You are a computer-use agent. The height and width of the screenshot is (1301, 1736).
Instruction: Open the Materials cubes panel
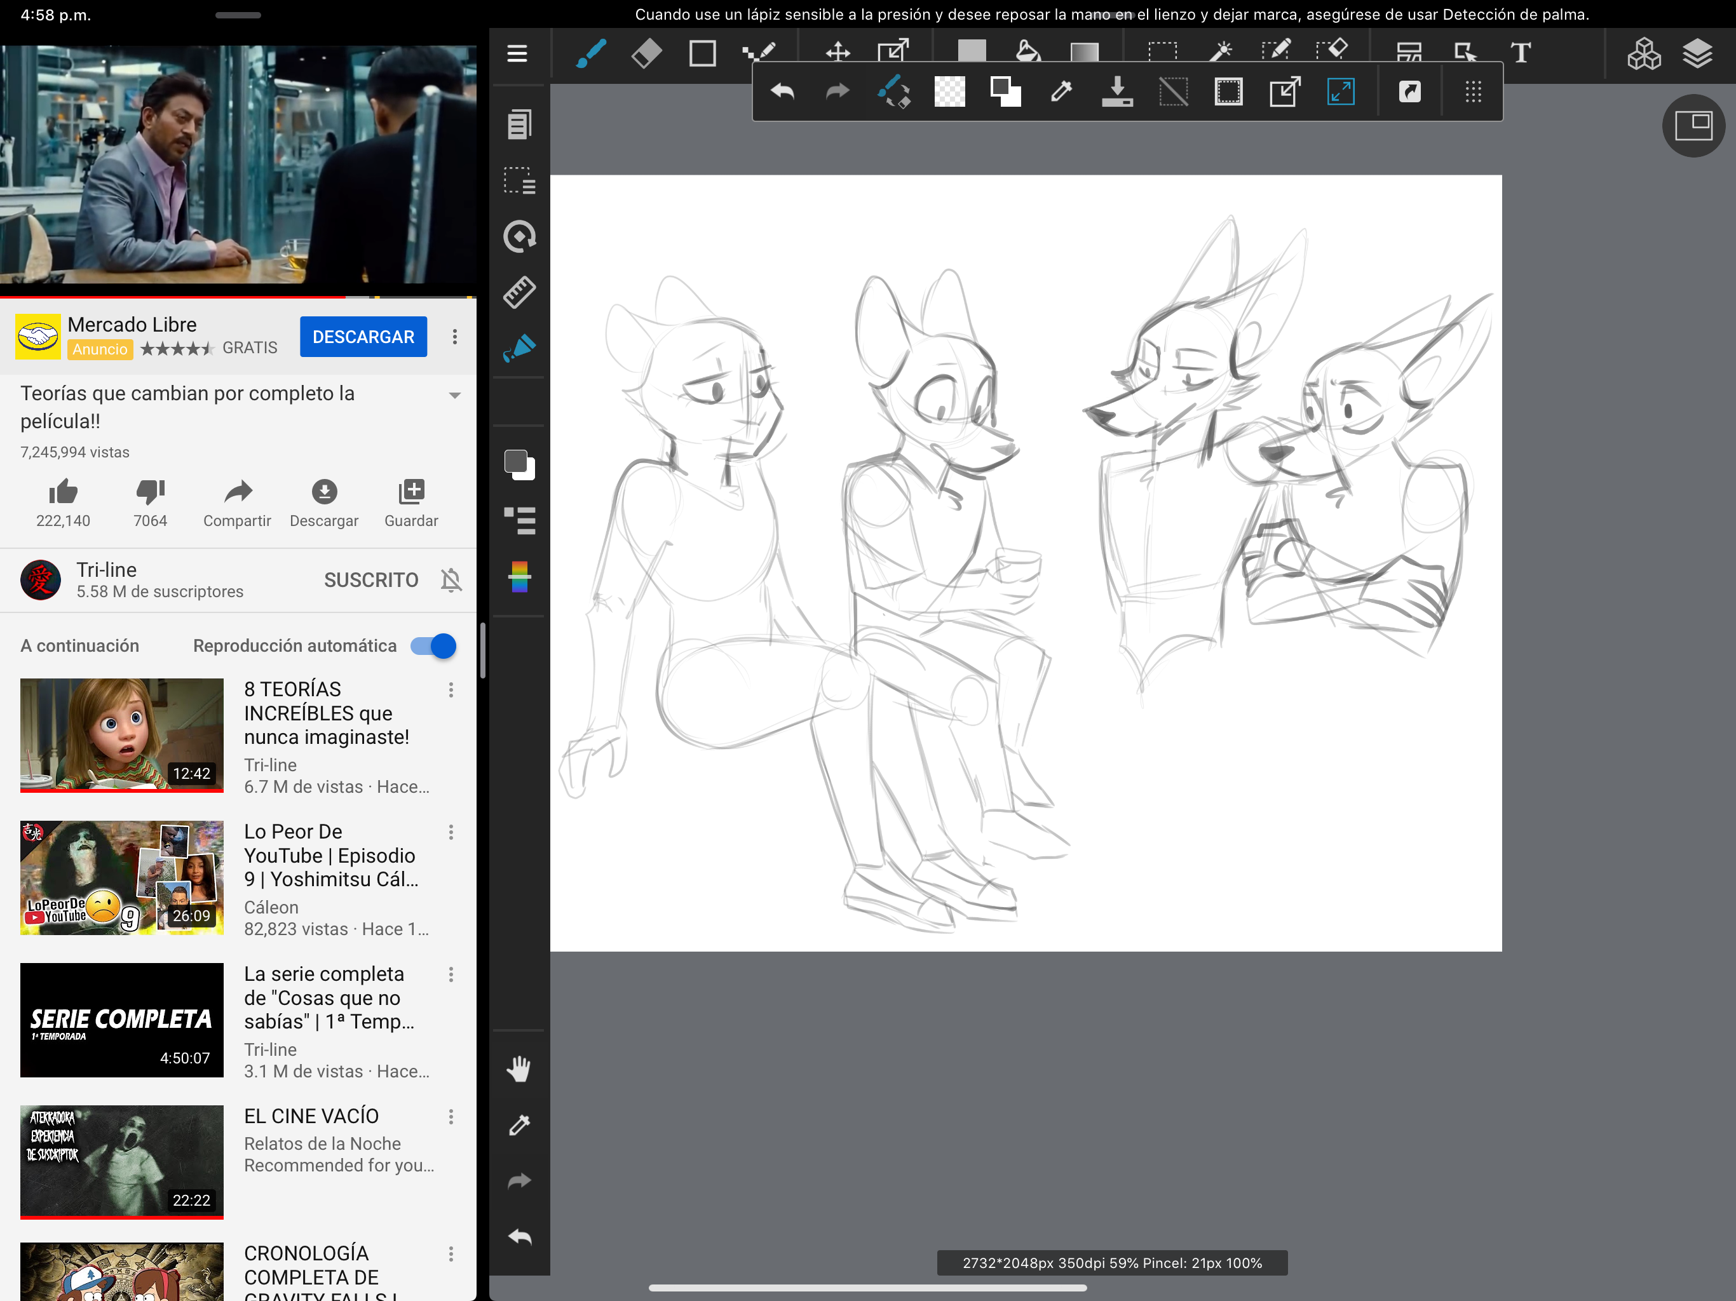point(1643,53)
